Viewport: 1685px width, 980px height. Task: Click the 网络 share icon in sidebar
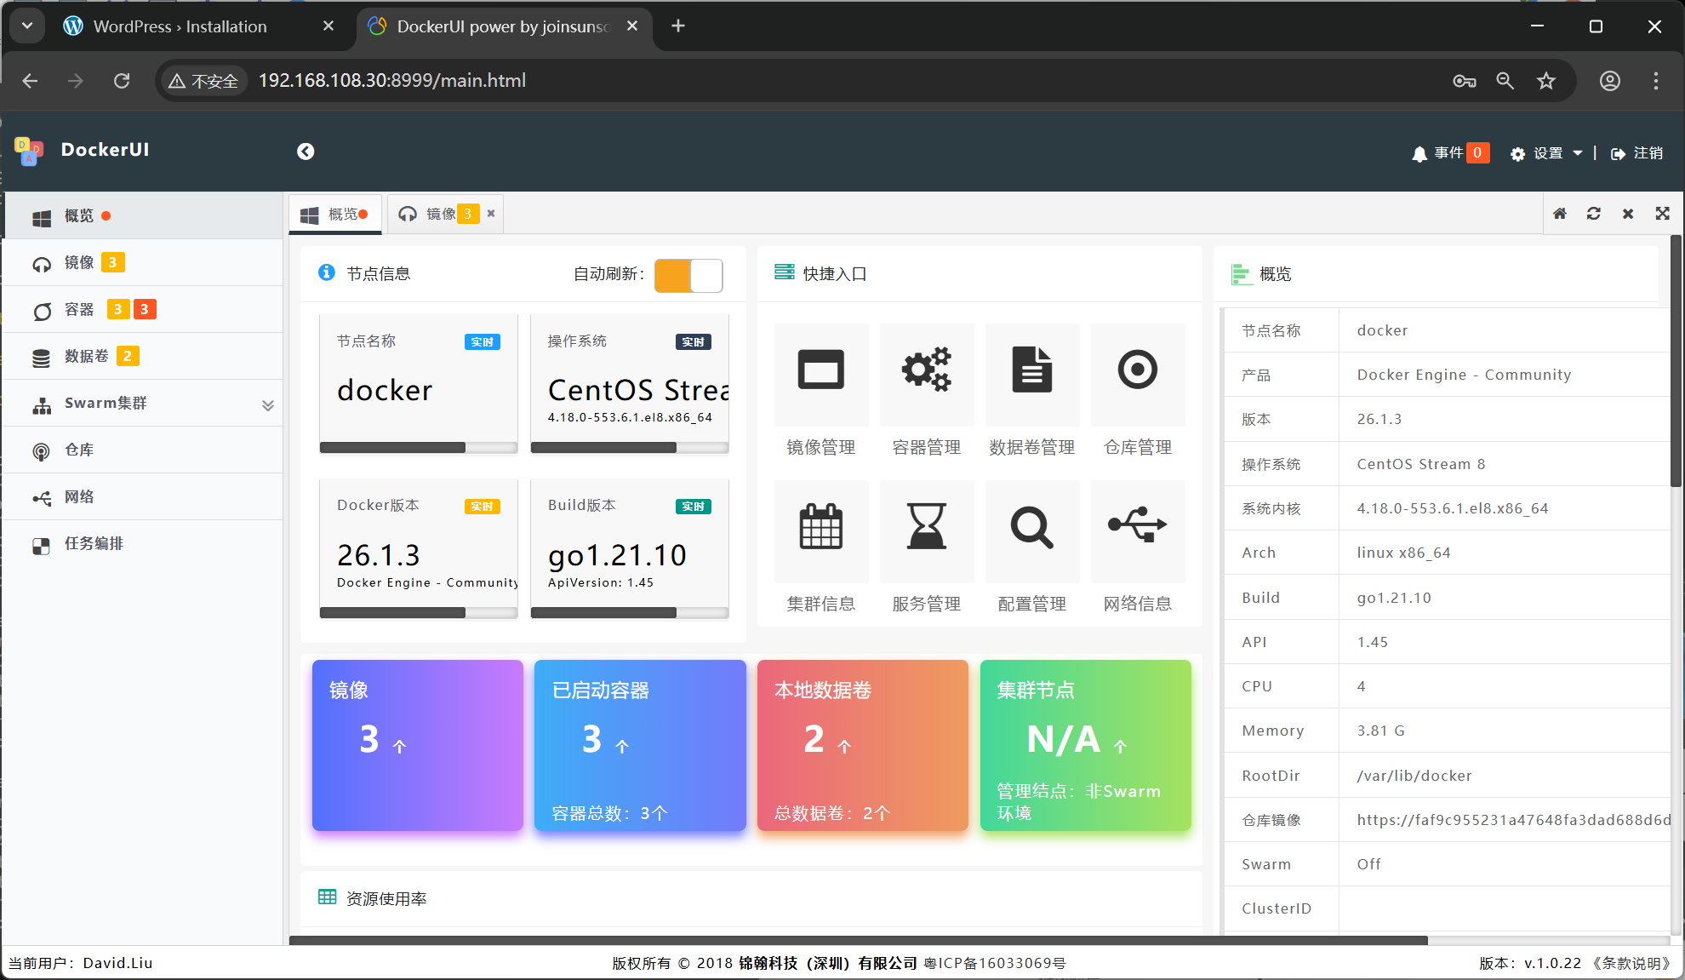click(41, 498)
